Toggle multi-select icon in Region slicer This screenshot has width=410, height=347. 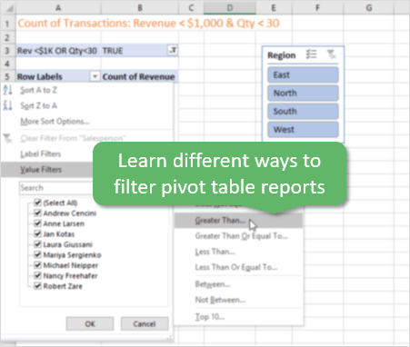coord(311,55)
